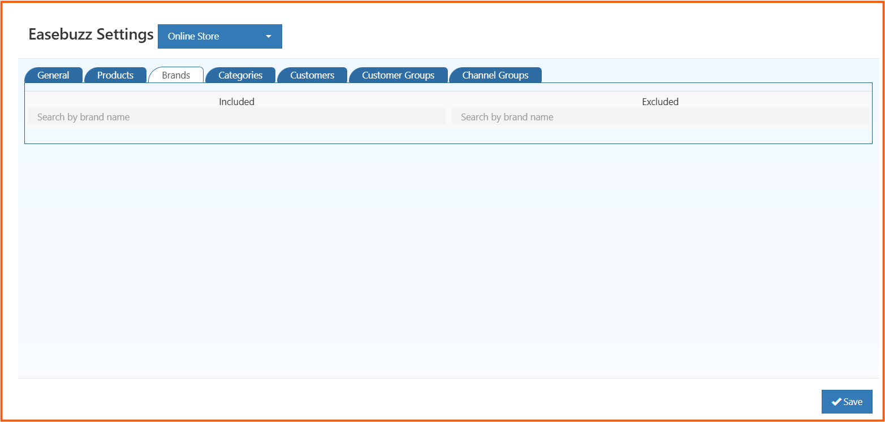This screenshot has height=422, width=885.
Task: Save the Easebuzz settings
Action: (x=847, y=402)
